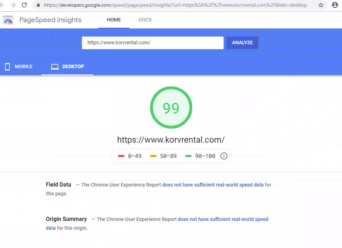Open the DOCS tab
The width and height of the screenshot is (342, 248).
(x=145, y=20)
